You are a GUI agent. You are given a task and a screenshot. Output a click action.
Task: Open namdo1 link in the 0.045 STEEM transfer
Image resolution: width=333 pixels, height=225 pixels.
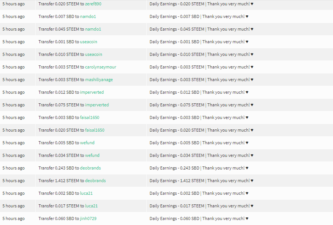93,29
